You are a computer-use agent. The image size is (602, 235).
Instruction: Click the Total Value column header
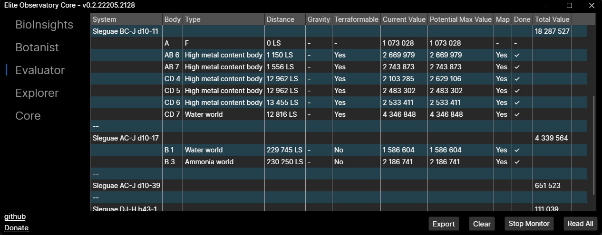[552, 19]
